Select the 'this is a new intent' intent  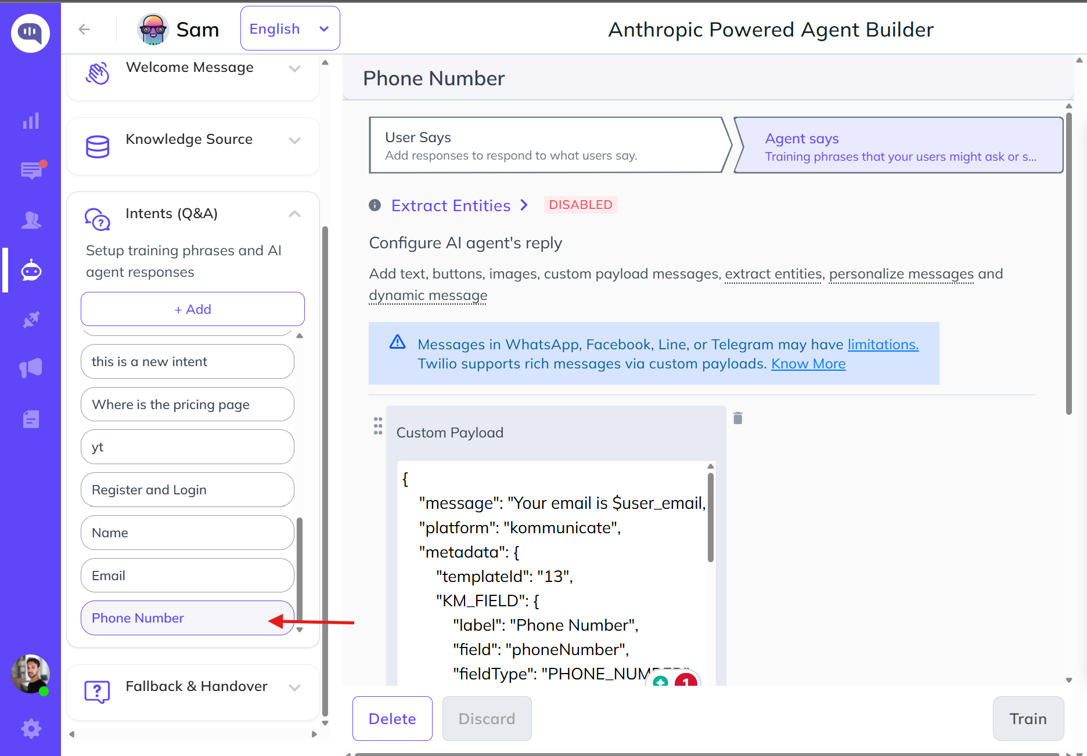(x=188, y=361)
